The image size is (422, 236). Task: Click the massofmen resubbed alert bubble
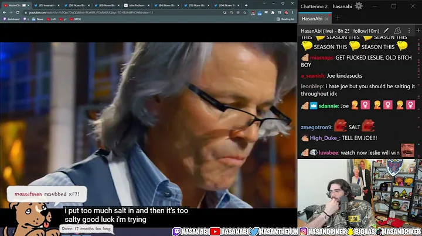(47, 194)
